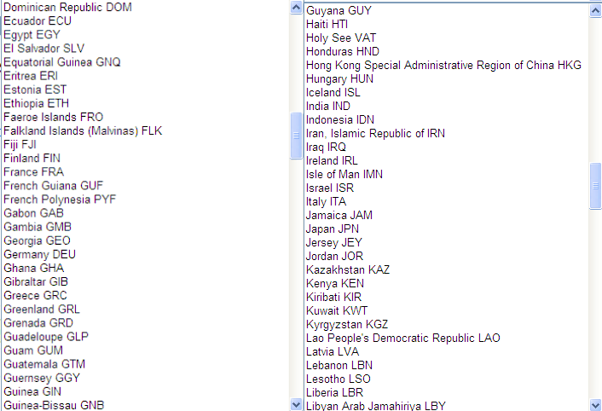Select Kenya KEN
Viewport: 602px width, 411px height.
coord(335,284)
